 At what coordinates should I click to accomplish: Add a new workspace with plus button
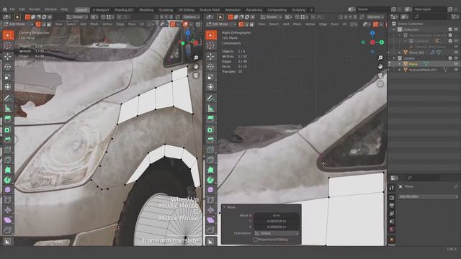[x=311, y=9]
